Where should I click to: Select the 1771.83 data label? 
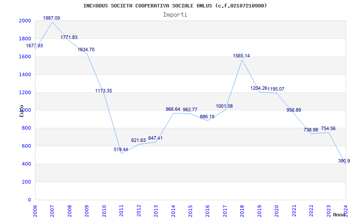coord(69,37)
